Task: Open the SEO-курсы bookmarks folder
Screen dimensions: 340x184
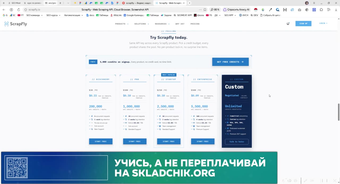Action: tap(53, 15)
